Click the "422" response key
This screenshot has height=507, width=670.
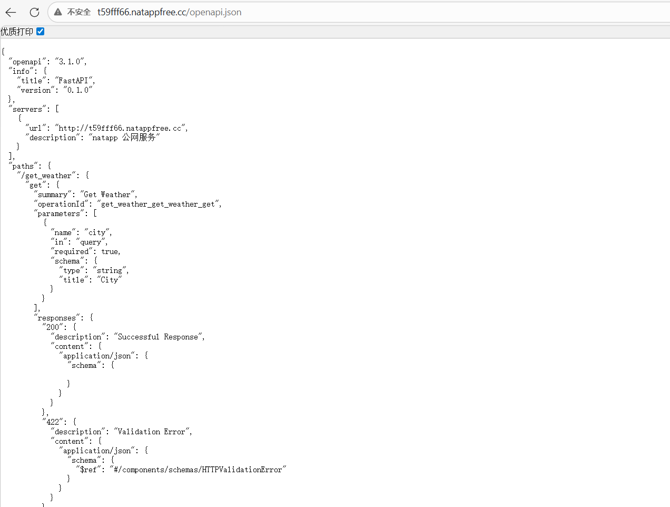[53, 422]
